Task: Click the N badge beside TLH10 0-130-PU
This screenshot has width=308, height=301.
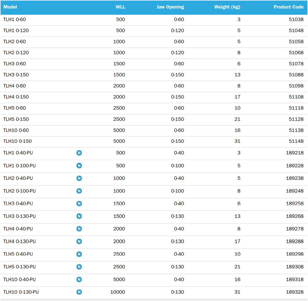Action: (x=79, y=292)
